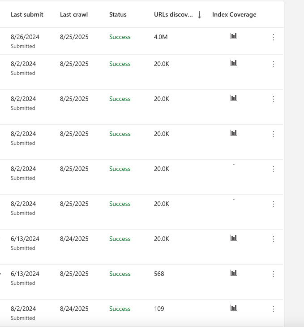Click Success status in the 4.0M row
This screenshot has width=304, height=327.
[x=120, y=37]
